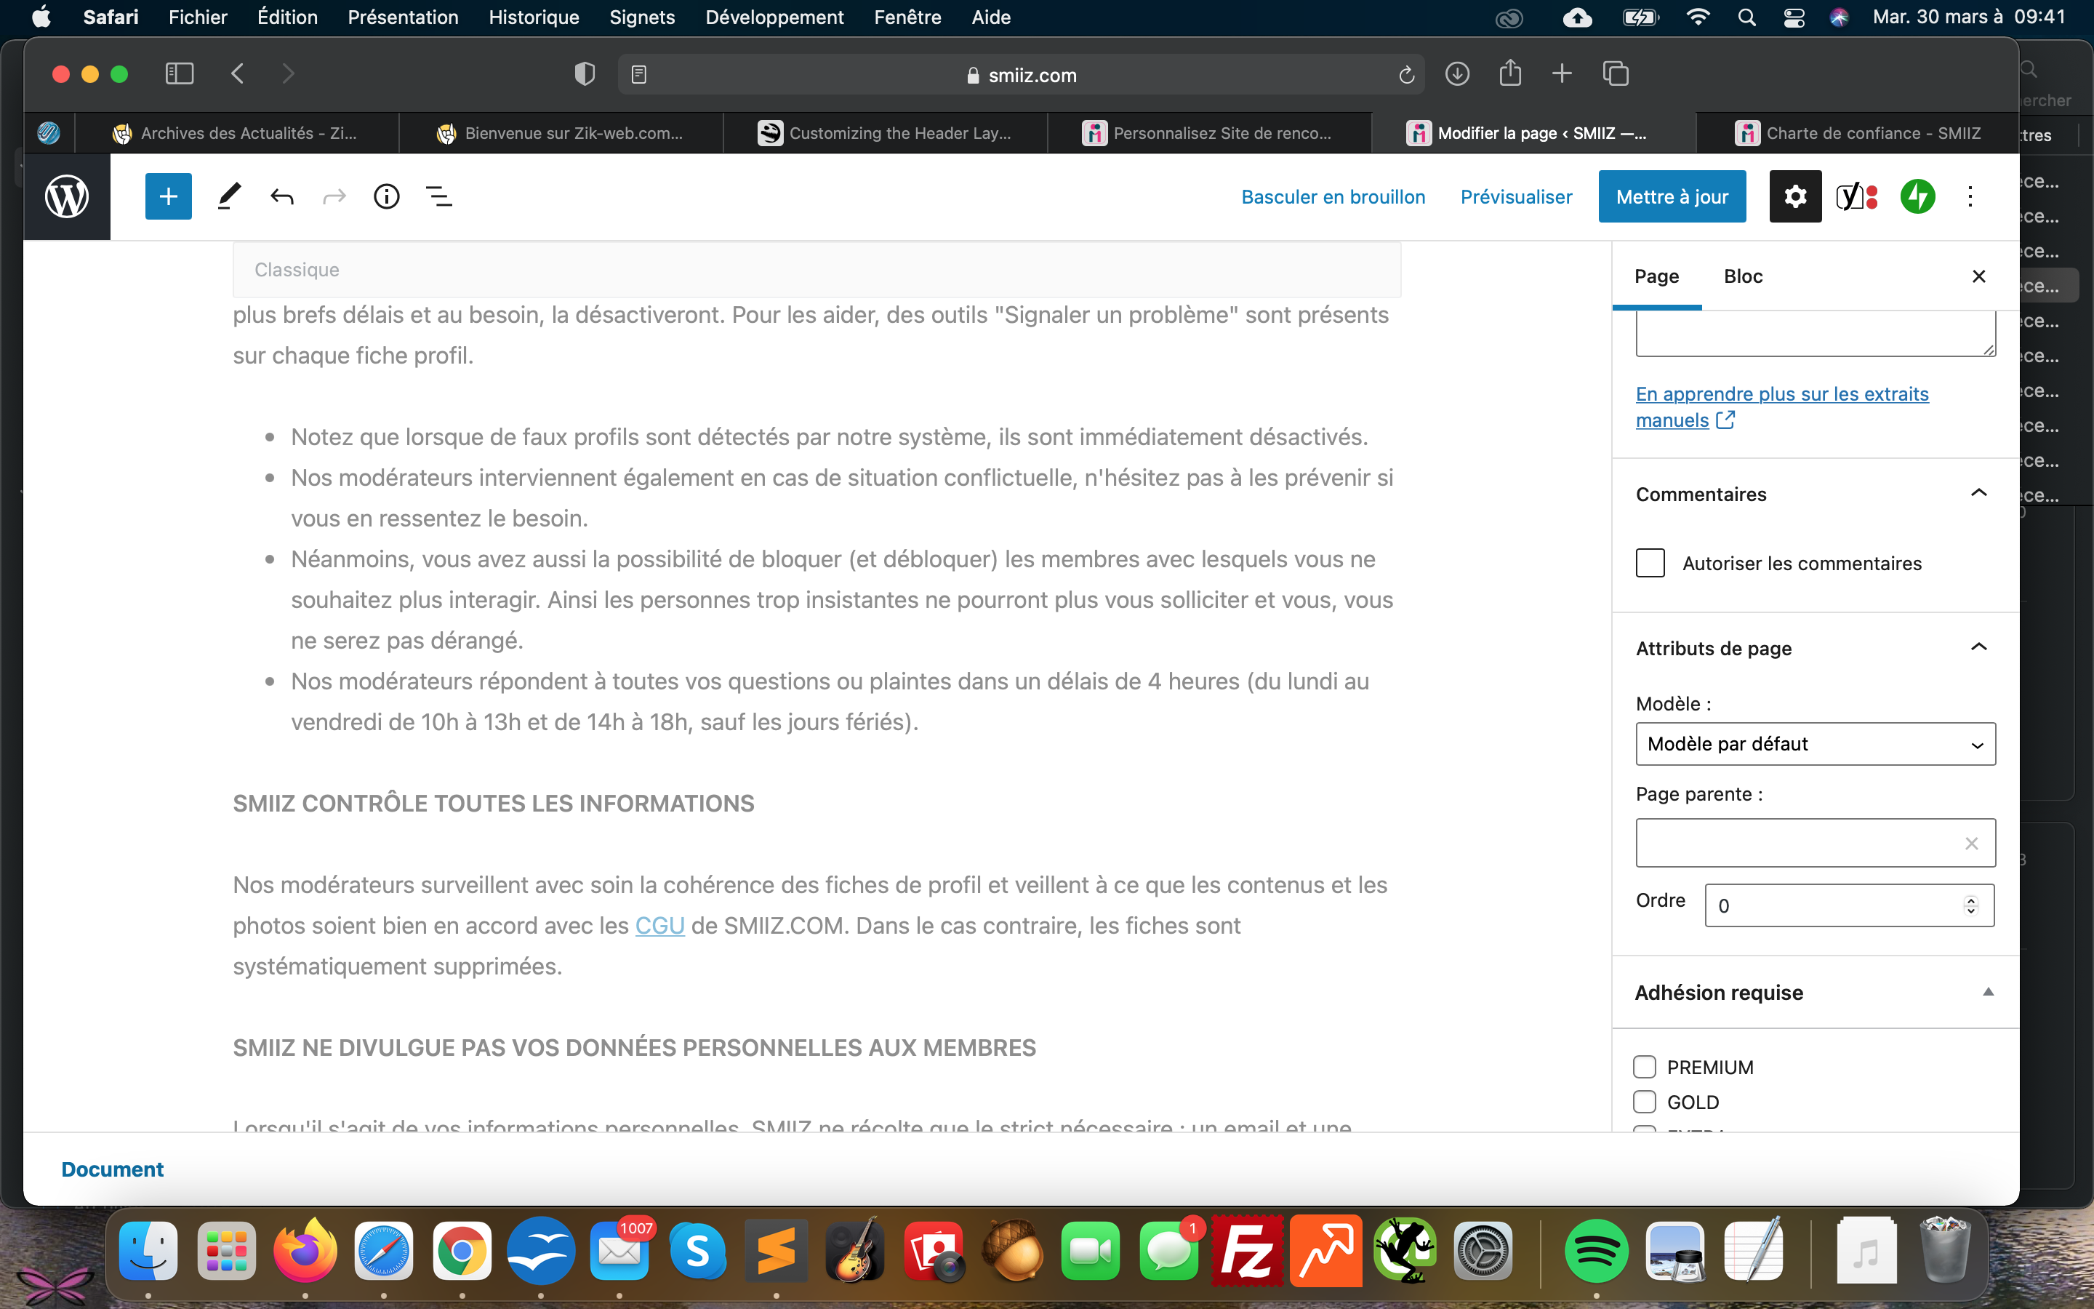Open Sublime Text in the Dock
This screenshot has height=1309, width=2094.
point(777,1251)
